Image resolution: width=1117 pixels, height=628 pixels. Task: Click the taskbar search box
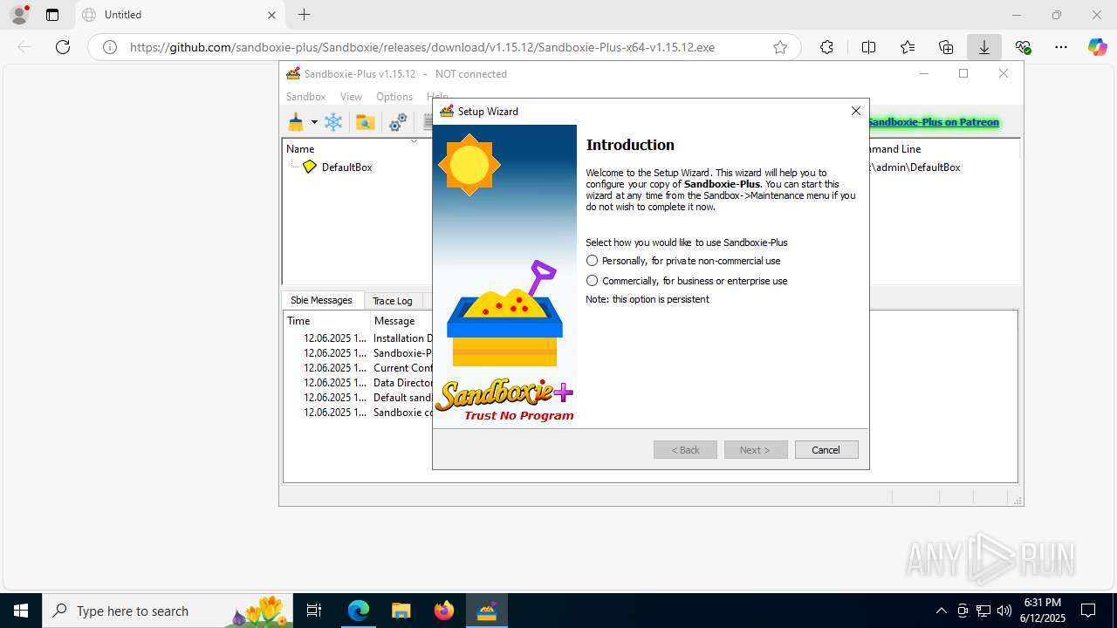[168, 611]
